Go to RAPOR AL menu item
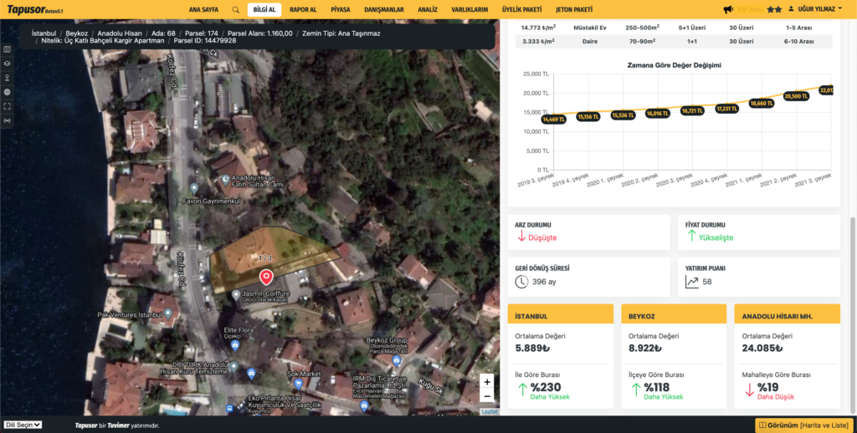Screen dimensions: 857x433 point(302,9)
